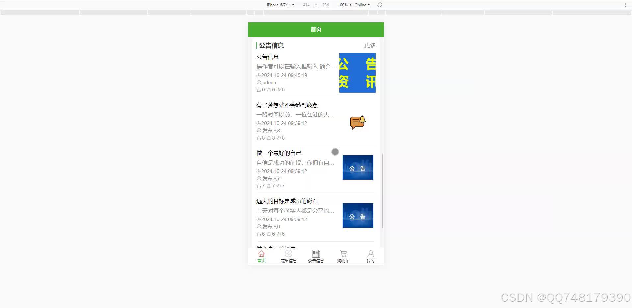Open the 蔬果信息 tab icon
Screen dimensions: 632x308
(289, 254)
